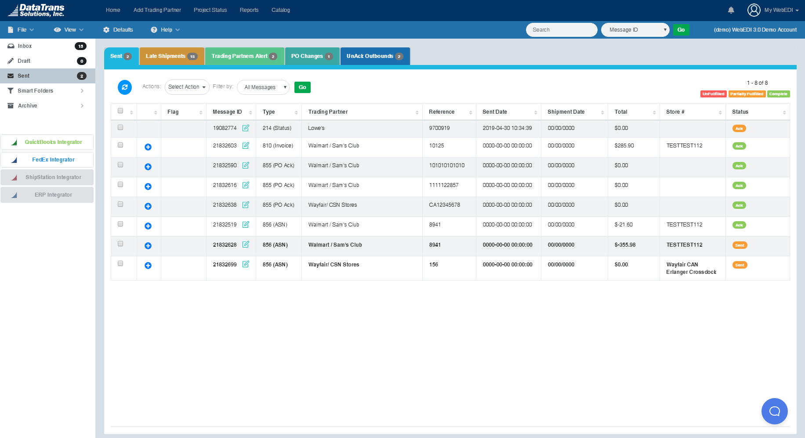Open Project Status page

click(x=210, y=10)
